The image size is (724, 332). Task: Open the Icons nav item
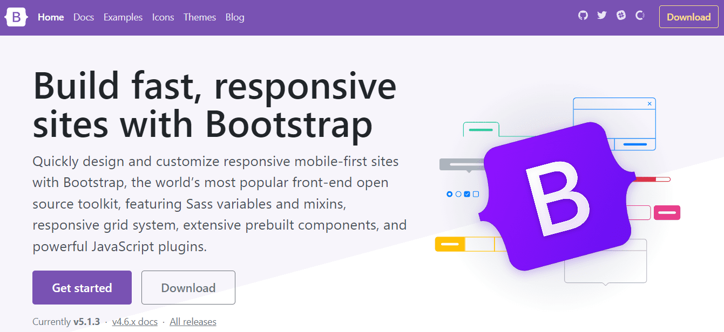(x=163, y=17)
